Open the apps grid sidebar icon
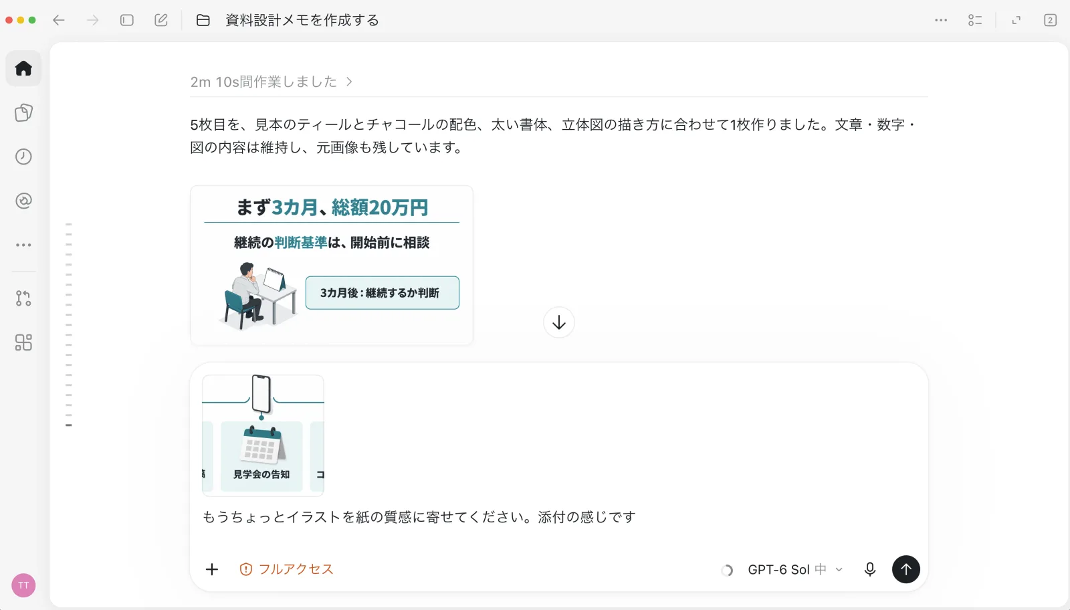1070x610 pixels. tap(23, 342)
